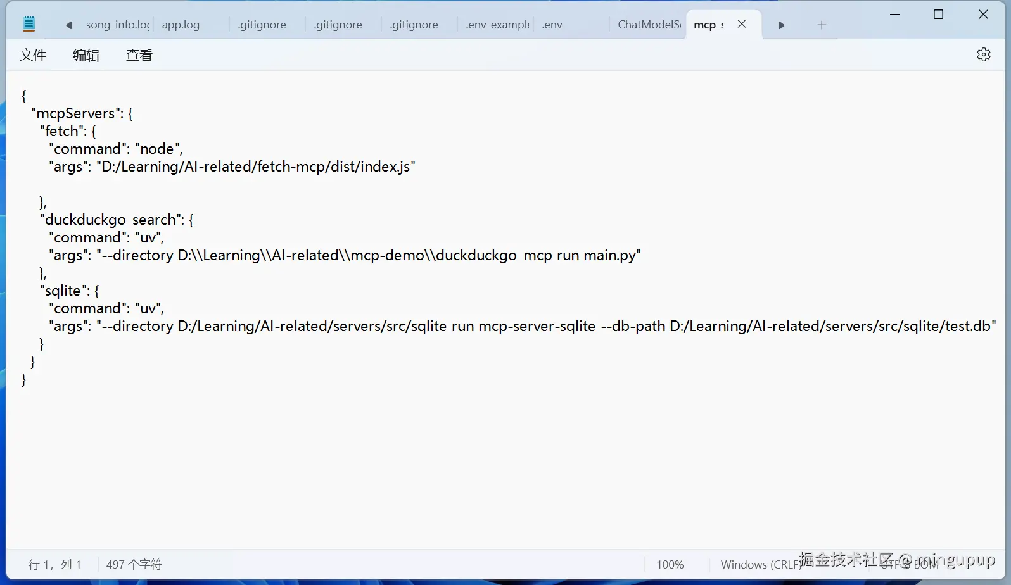Click the "fetch" key line
Viewport: 1011px width, 585px height.
click(68, 131)
